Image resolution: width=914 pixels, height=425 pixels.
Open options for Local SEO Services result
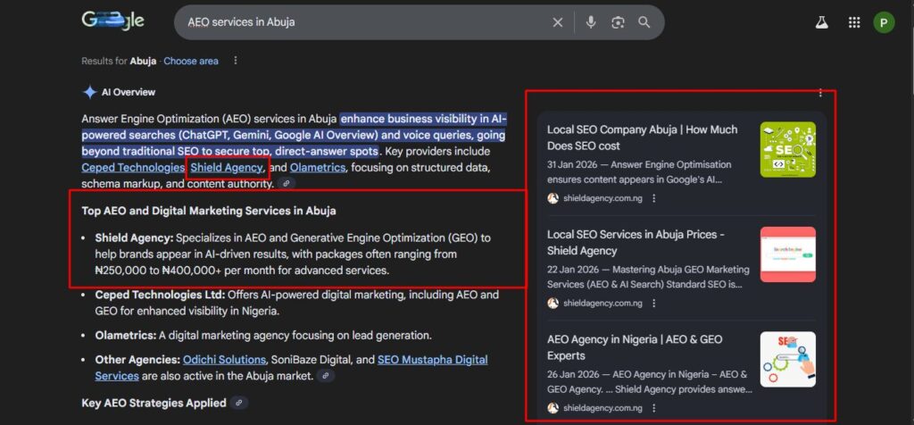point(654,304)
